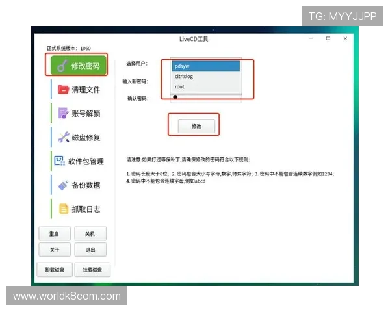Pick root from the user dropdown
The image size is (390, 312).
206,87
